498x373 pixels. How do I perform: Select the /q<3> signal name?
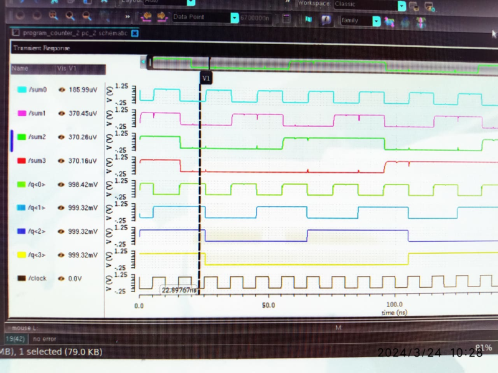[x=37, y=255]
